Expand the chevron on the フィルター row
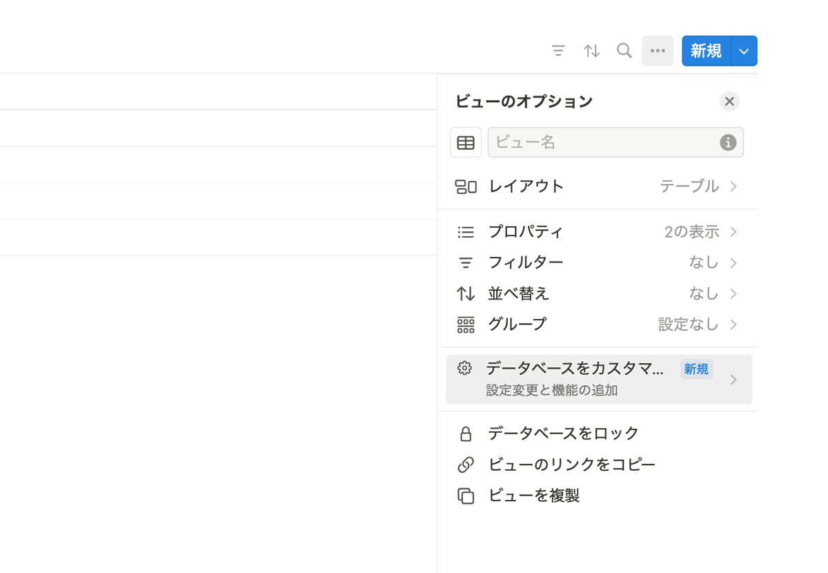 [733, 263]
